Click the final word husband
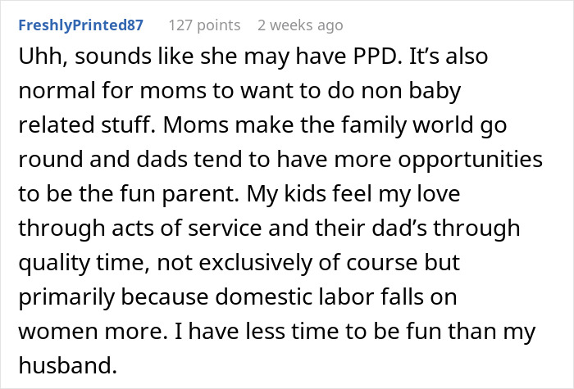Viewport: 574px width, 389px height. click(68, 365)
